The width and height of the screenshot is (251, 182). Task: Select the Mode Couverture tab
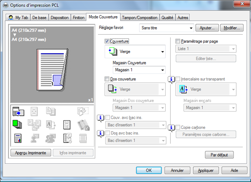[103, 17]
